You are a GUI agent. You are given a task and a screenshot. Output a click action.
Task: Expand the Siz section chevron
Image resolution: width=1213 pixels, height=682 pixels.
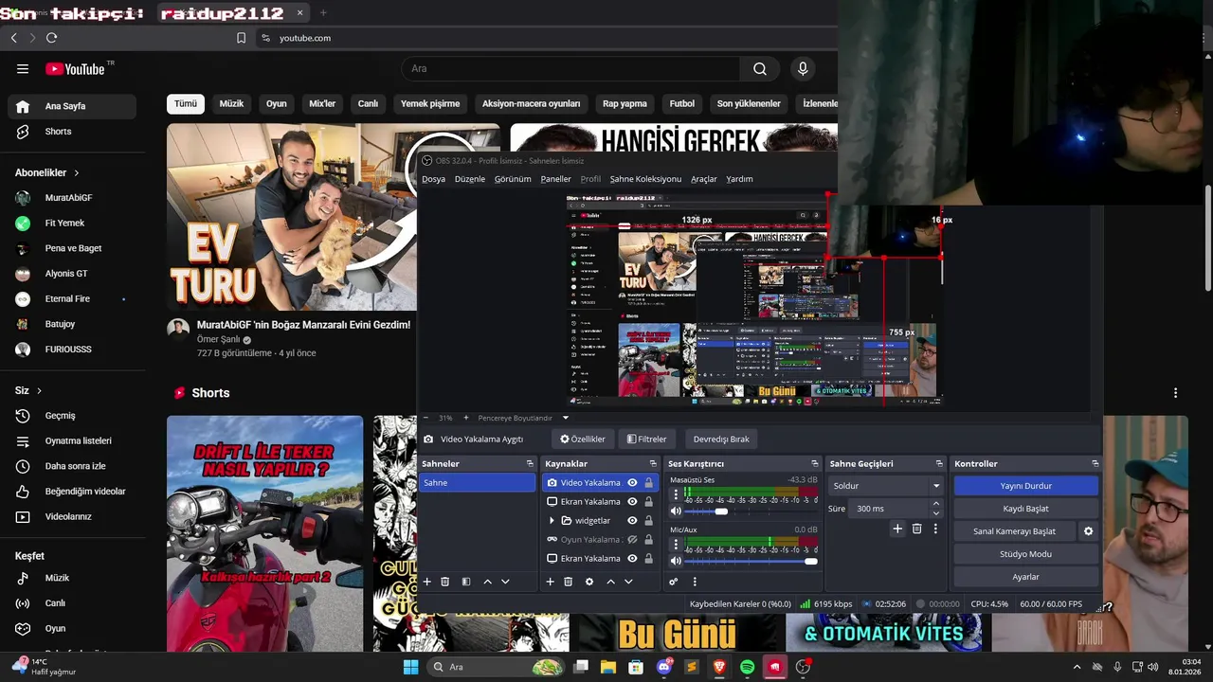[x=39, y=390]
